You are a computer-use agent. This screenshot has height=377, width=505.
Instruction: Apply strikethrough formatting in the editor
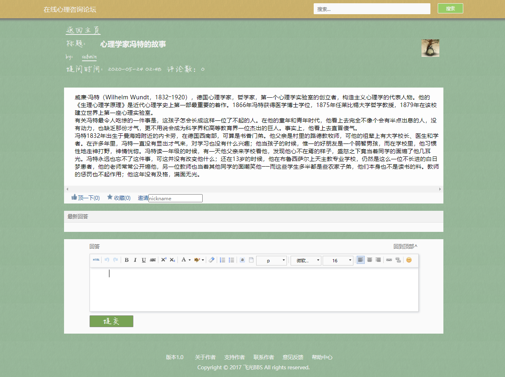pos(153,260)
